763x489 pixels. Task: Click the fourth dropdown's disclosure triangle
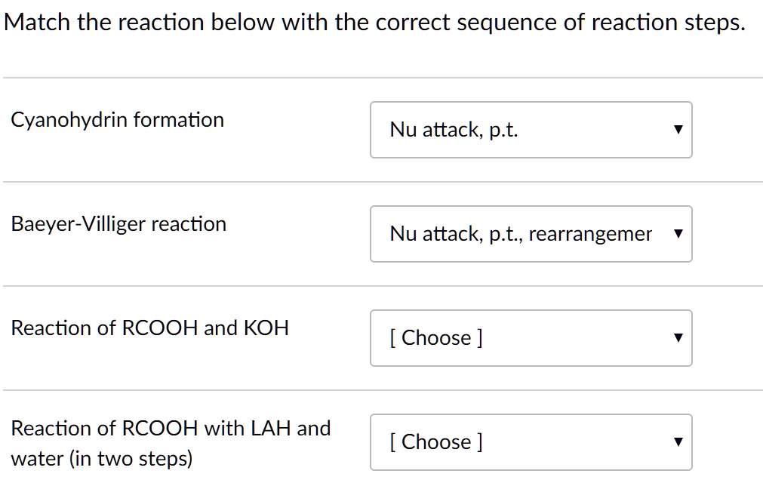coord(678,442)
